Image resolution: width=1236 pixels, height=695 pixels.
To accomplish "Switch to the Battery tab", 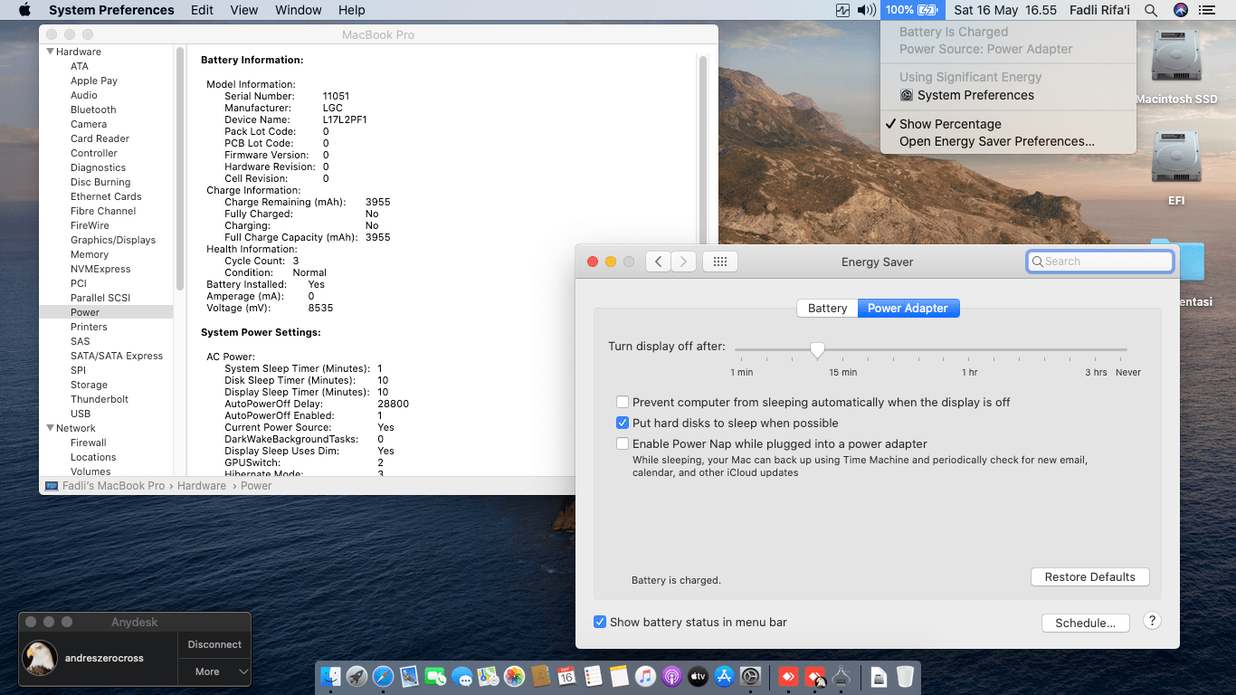I will click(x=827, y=308).
